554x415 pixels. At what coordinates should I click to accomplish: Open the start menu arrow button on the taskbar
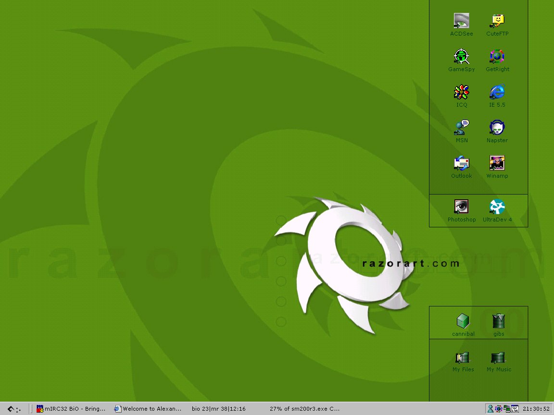tap(13, 409)
